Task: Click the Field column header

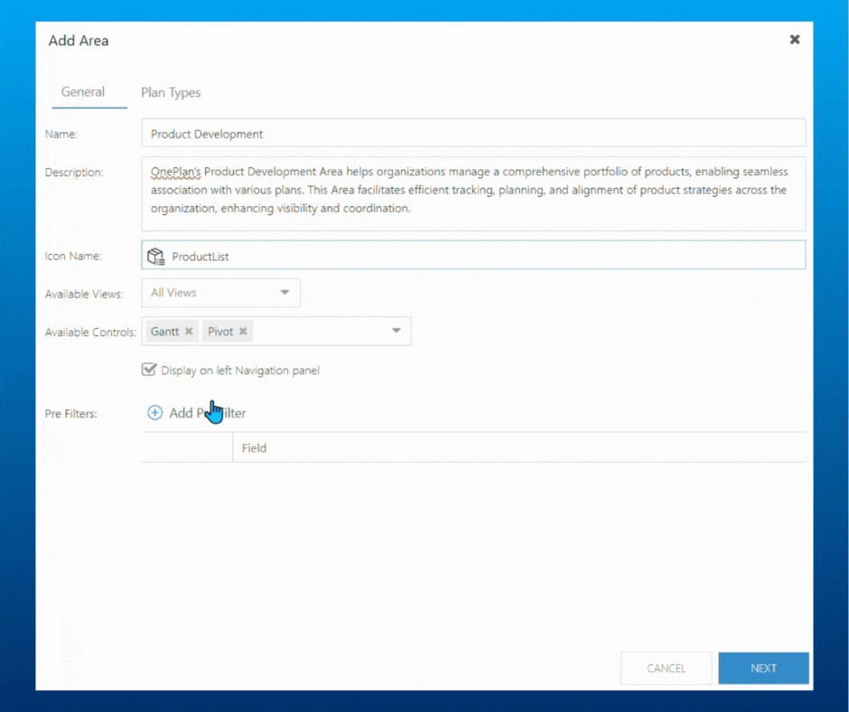Action: coord(254,448)
